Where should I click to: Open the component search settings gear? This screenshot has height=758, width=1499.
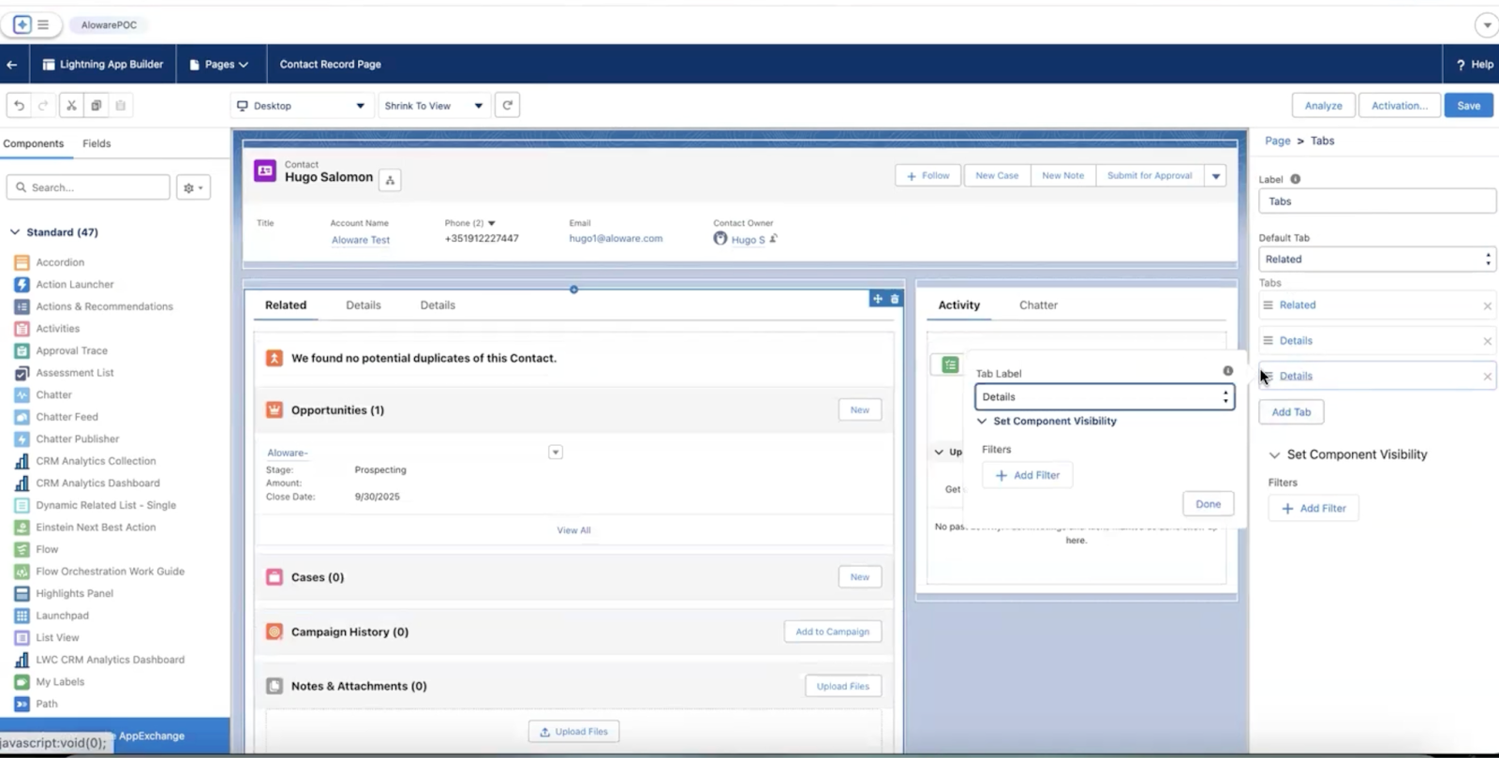point(193,187)
